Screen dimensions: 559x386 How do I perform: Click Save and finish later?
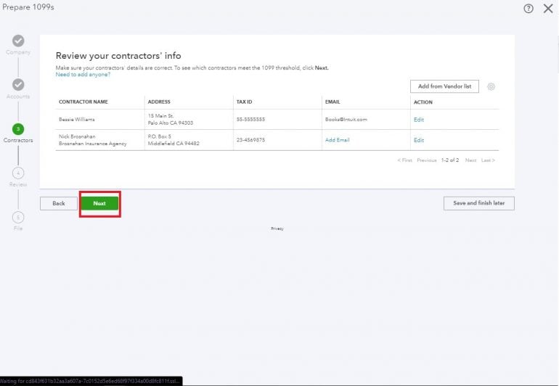478,203
